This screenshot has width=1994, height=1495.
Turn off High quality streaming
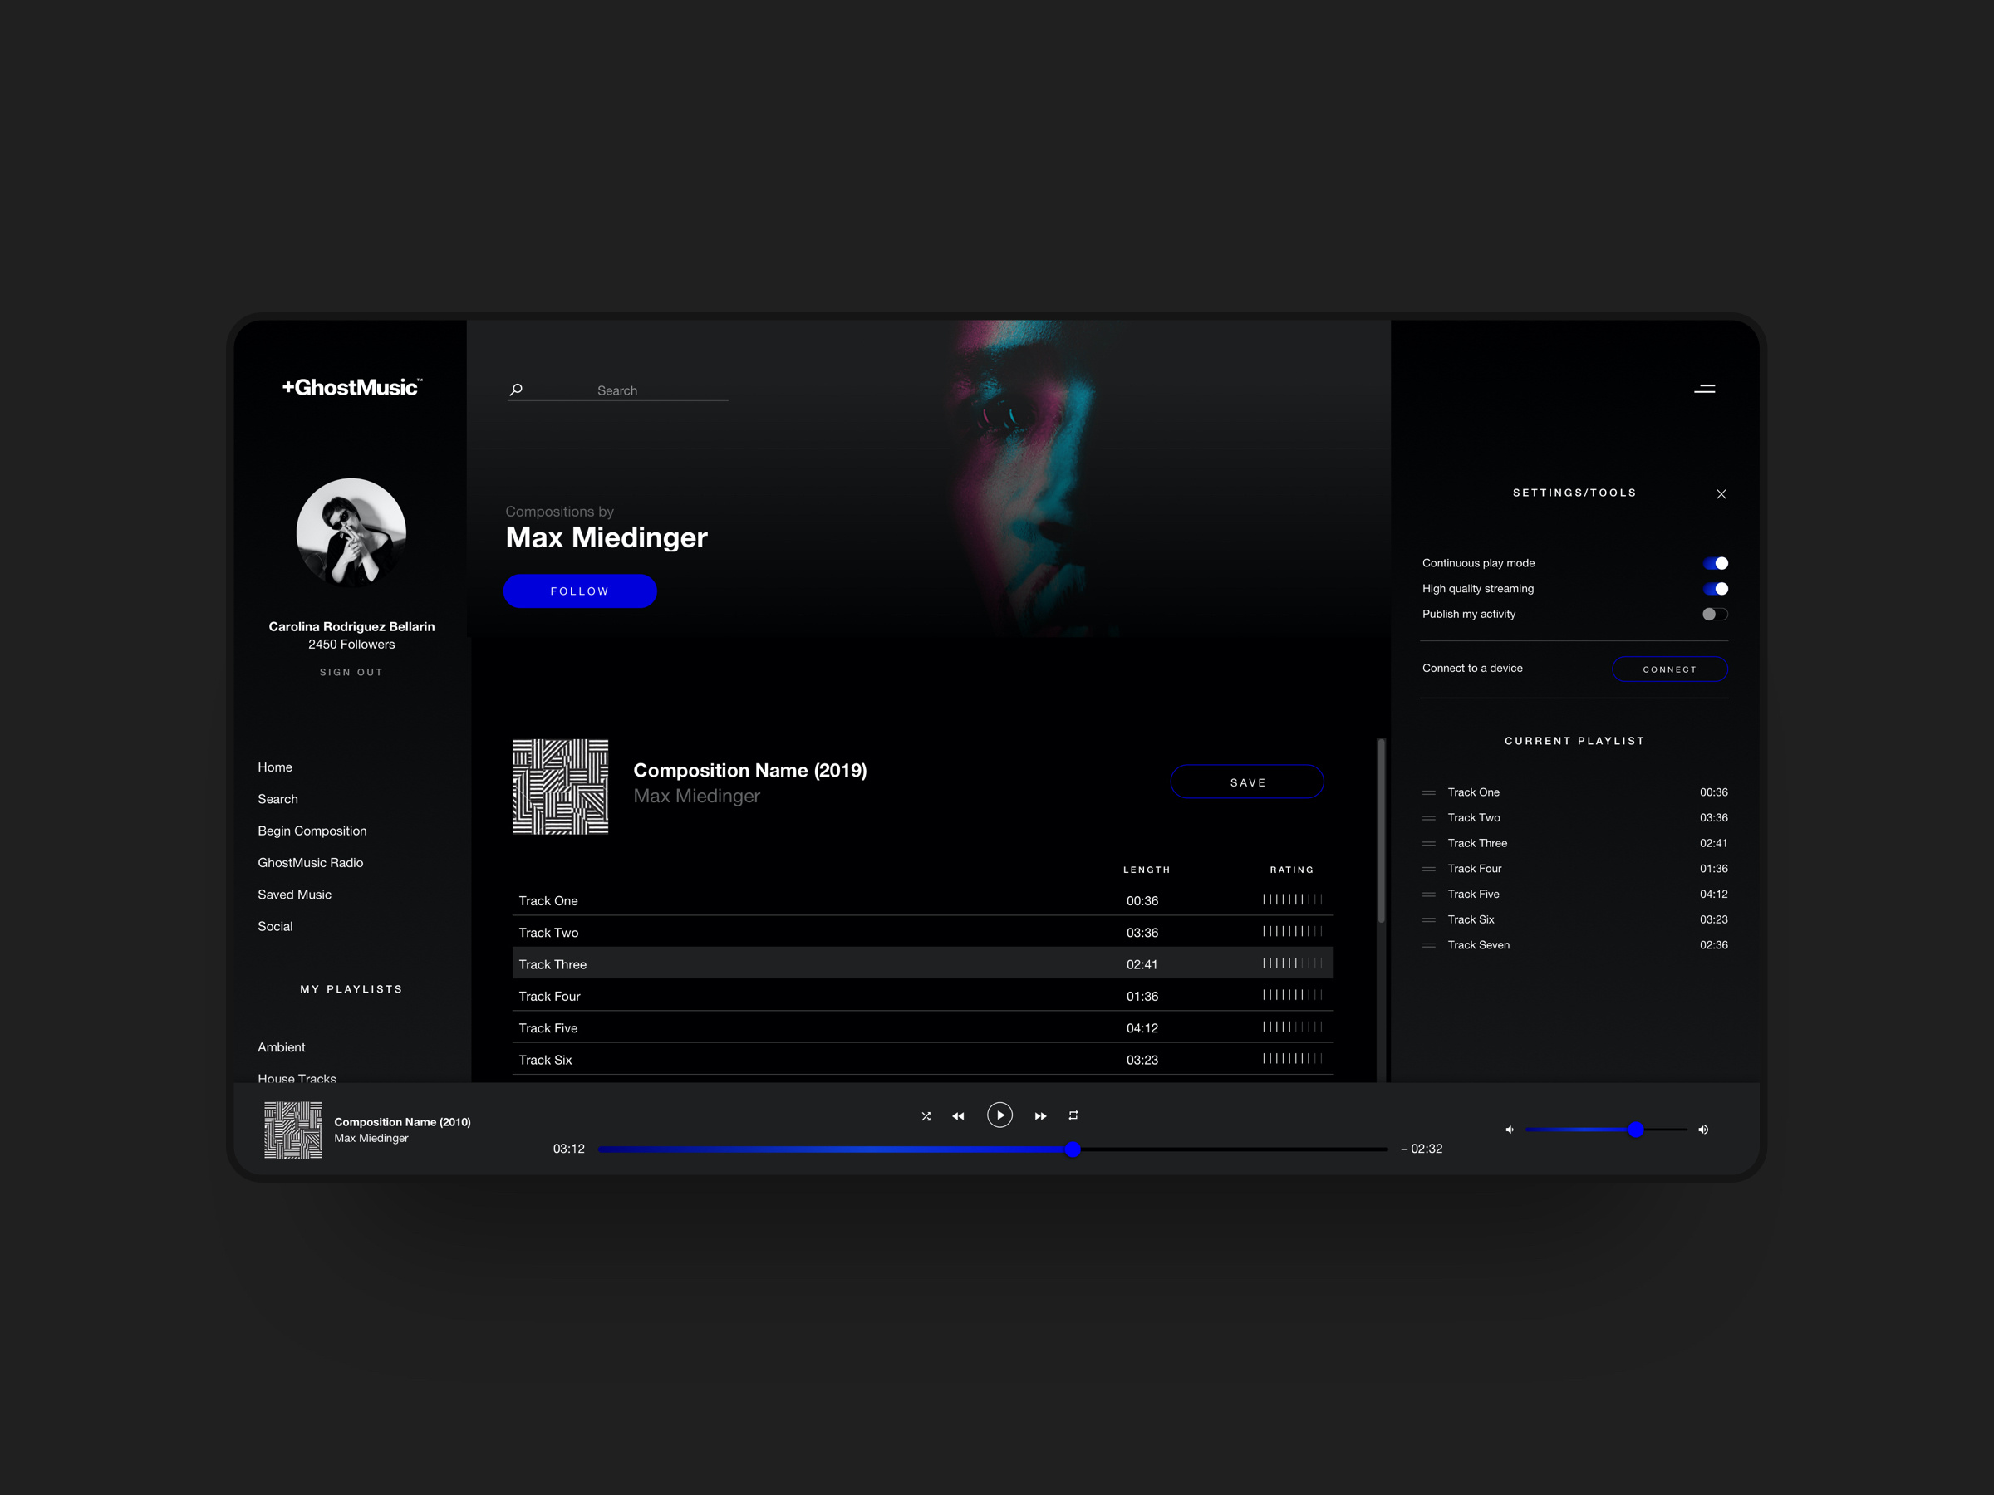tap(1715, 588)
